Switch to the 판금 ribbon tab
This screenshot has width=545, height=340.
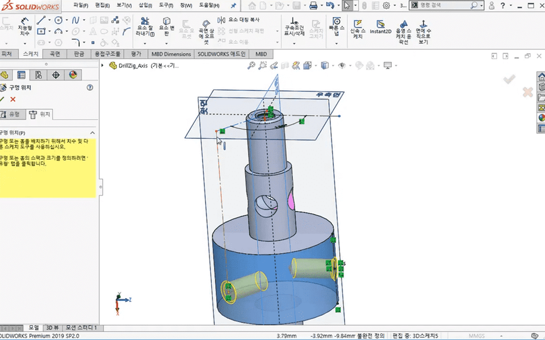[x=79, y=54]
